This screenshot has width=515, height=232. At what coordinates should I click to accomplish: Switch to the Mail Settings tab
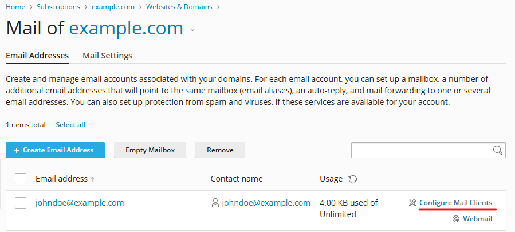(107, 56)
